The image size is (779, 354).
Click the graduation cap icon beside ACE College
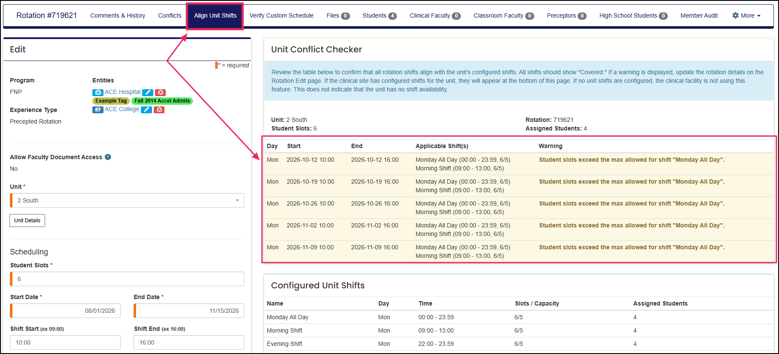pyautogui.click(x=97, y=109)
